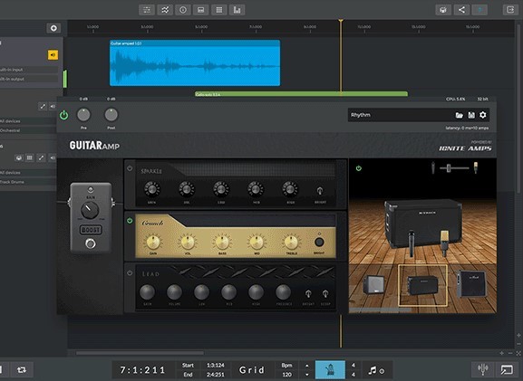Image resolution: width=523 pixels, height=381 pixels.
Task: Toggle the cabinet section power button
Action: click(x=359, y=168)
